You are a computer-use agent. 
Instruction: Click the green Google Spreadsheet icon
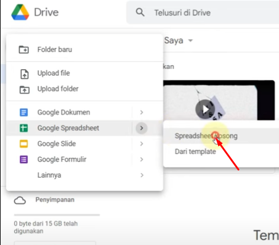(24, 128)
